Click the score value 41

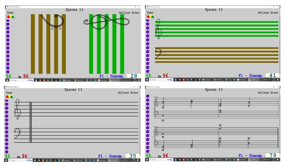coord(273,75)
